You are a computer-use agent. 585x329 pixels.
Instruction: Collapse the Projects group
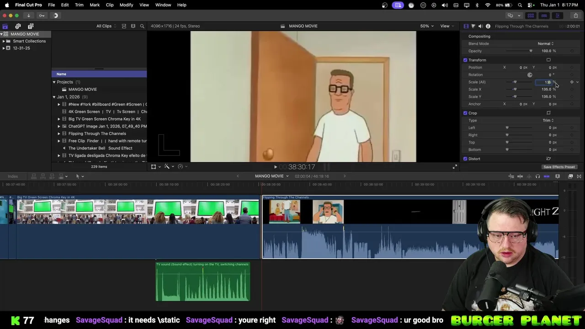click(54, 82)
